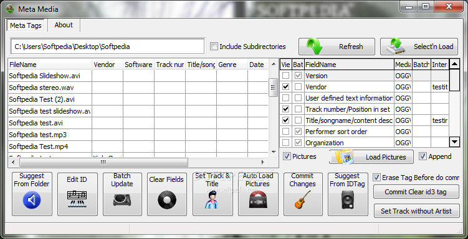Click file list horizontal scroll right arrow

[x=262, y=162]
